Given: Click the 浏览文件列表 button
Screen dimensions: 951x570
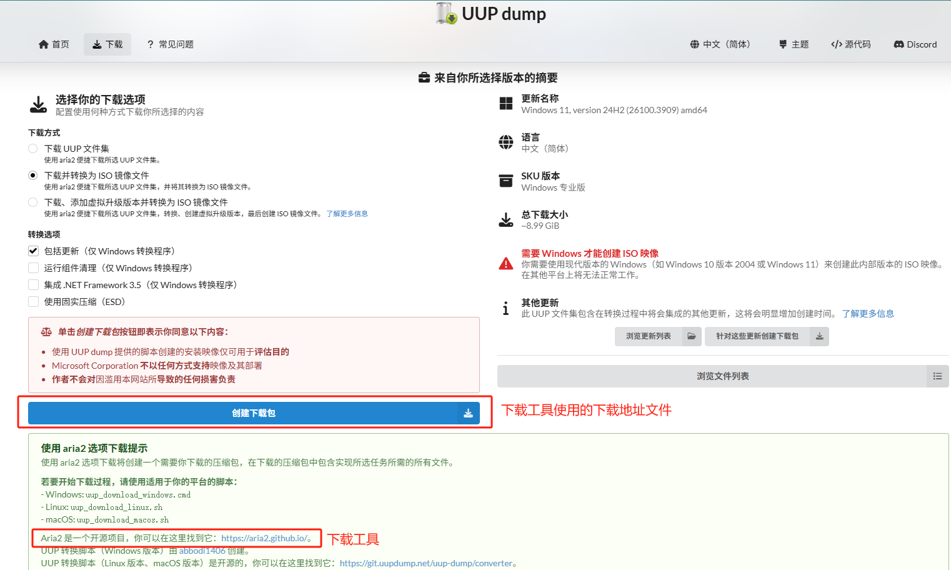Looking at the screenshot, I should click(x=723, y=376).
